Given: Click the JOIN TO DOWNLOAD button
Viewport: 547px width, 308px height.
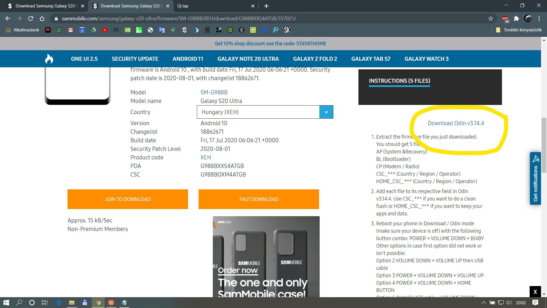Looking at the screenshot, I should (128, 199).
